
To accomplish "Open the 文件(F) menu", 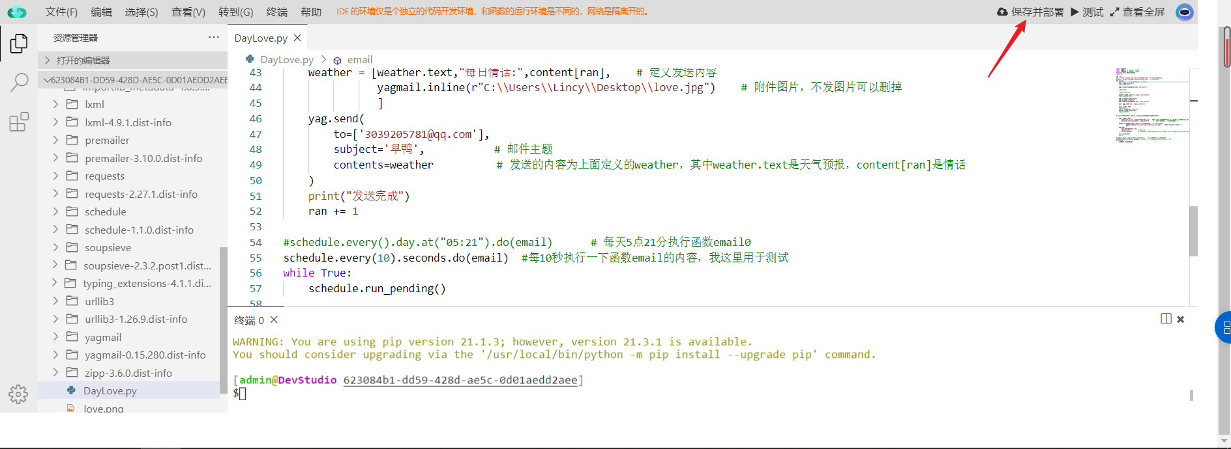I will (x=61, y=12).
